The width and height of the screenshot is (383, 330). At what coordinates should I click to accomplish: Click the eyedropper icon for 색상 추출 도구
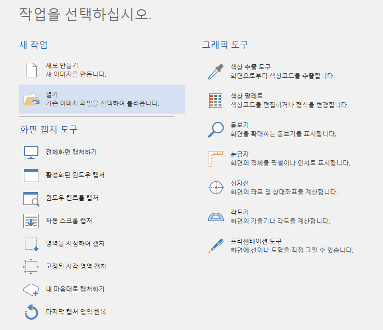pos(216,72)
